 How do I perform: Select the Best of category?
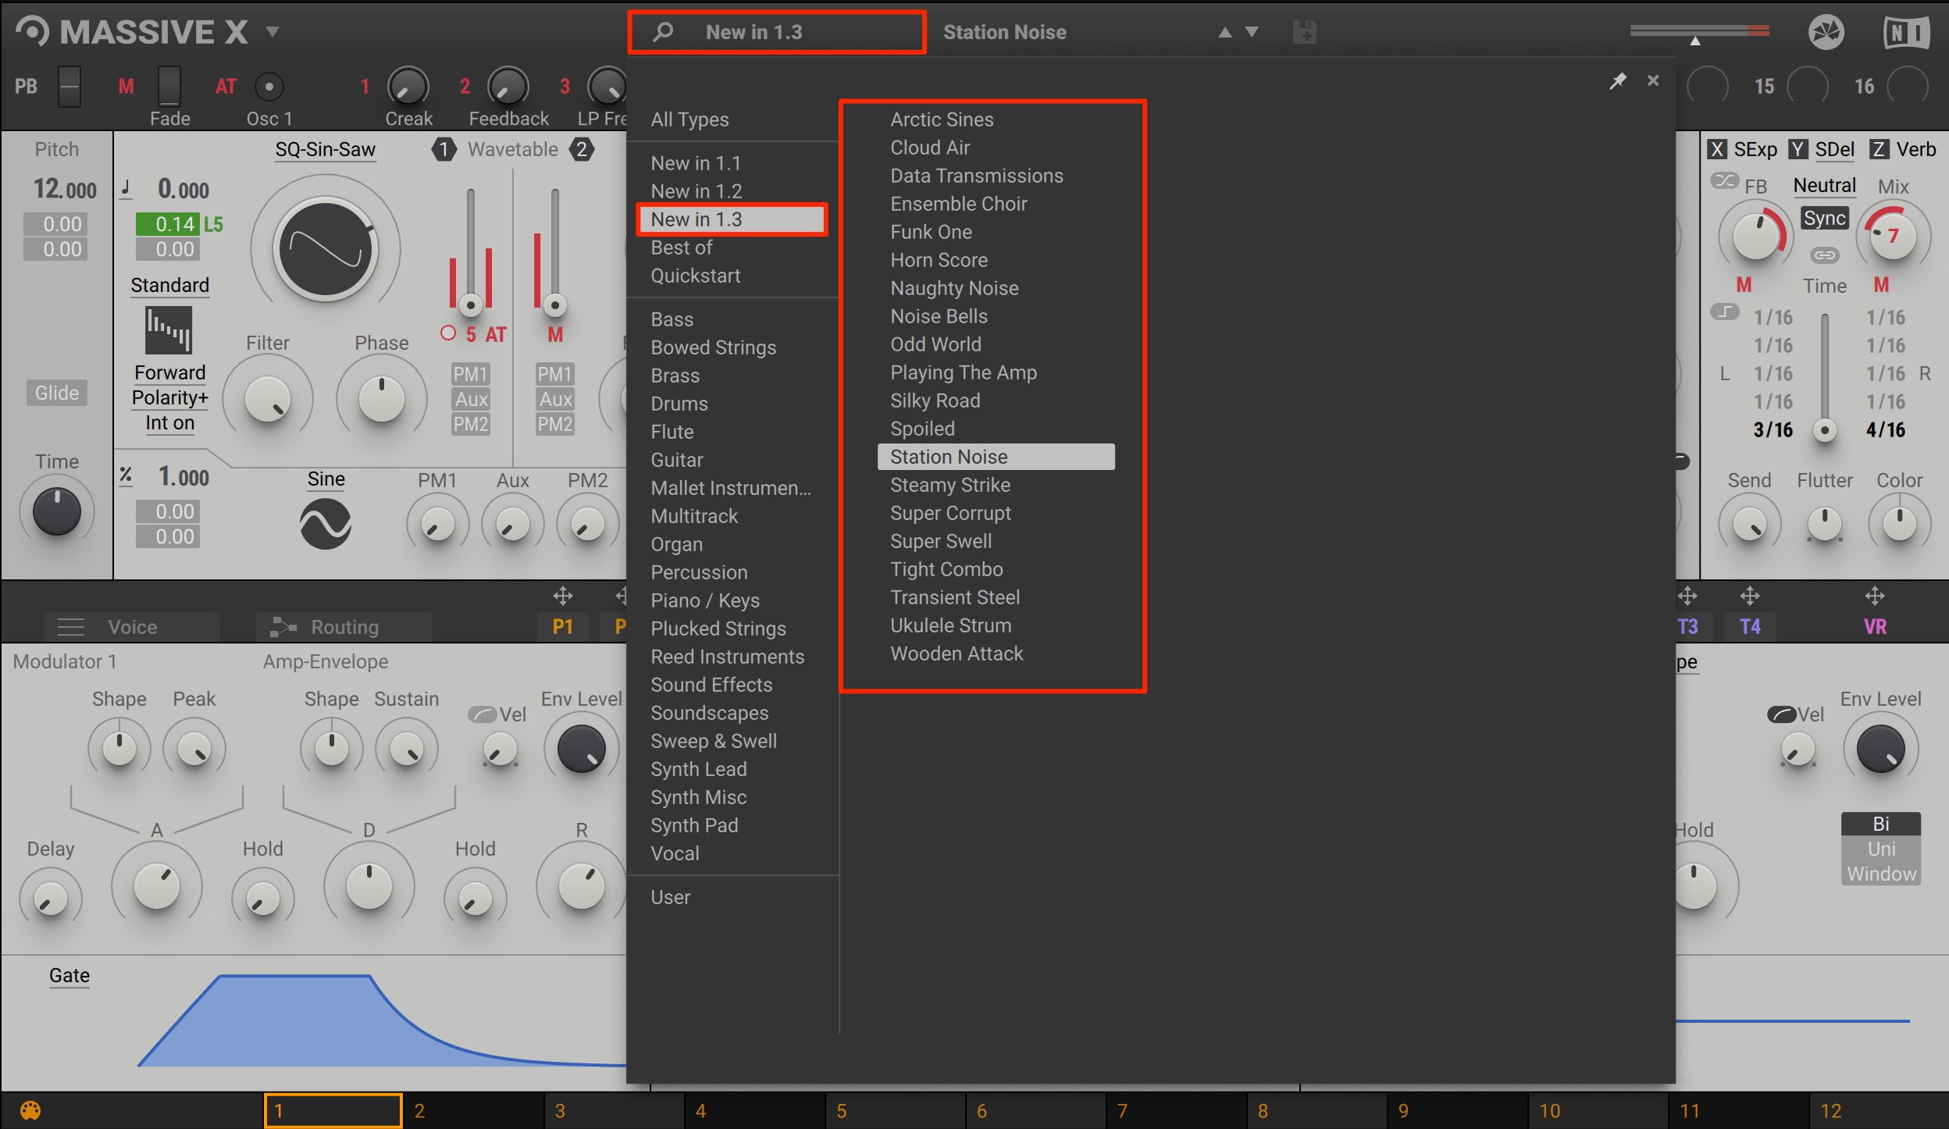(681, 248)
